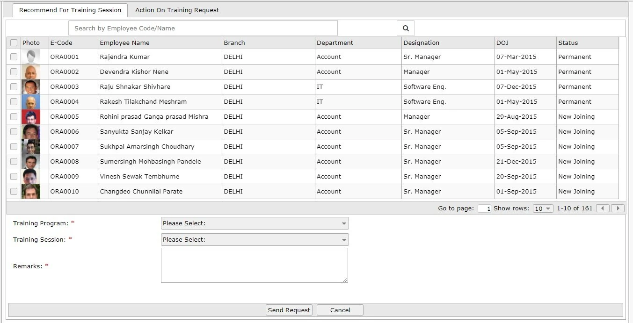This screenshot has width=633, height=323.
Task: Open the Show rows count dropdown
Action: click(x=543, y=208)
